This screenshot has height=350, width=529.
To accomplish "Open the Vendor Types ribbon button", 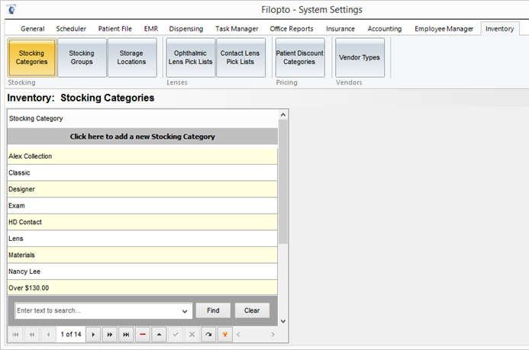I will tap(360, 58).
